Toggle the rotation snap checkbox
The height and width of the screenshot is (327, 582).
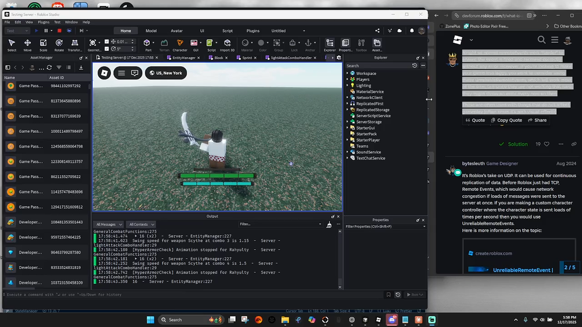(x=107, y=49)
